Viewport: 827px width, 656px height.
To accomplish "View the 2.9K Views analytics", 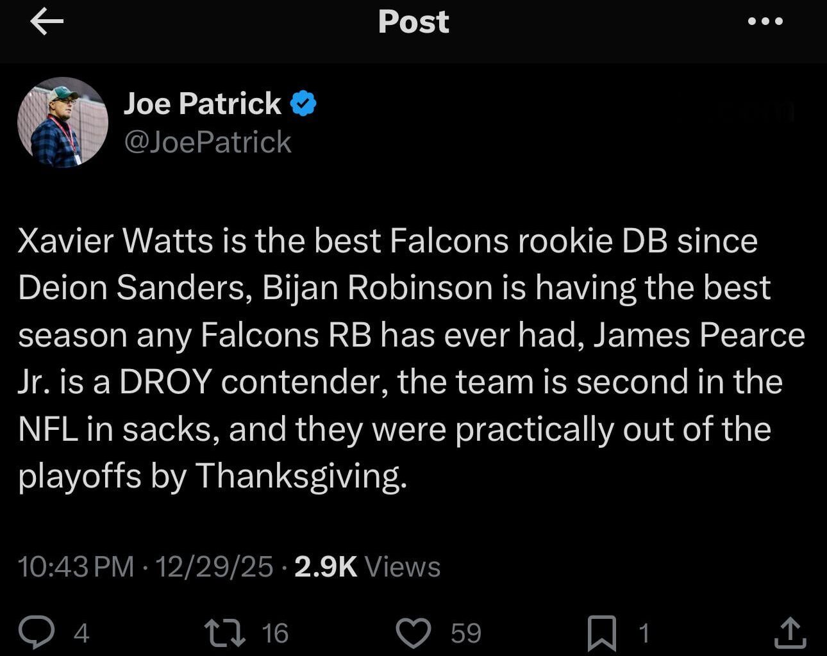I will (x=367, y=567).
